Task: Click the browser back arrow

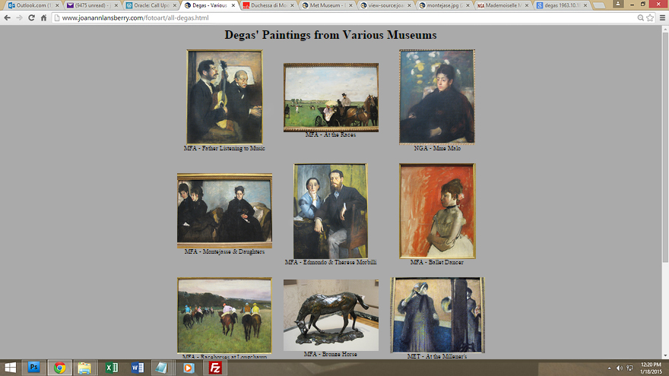Action: (x=8, y=18)
